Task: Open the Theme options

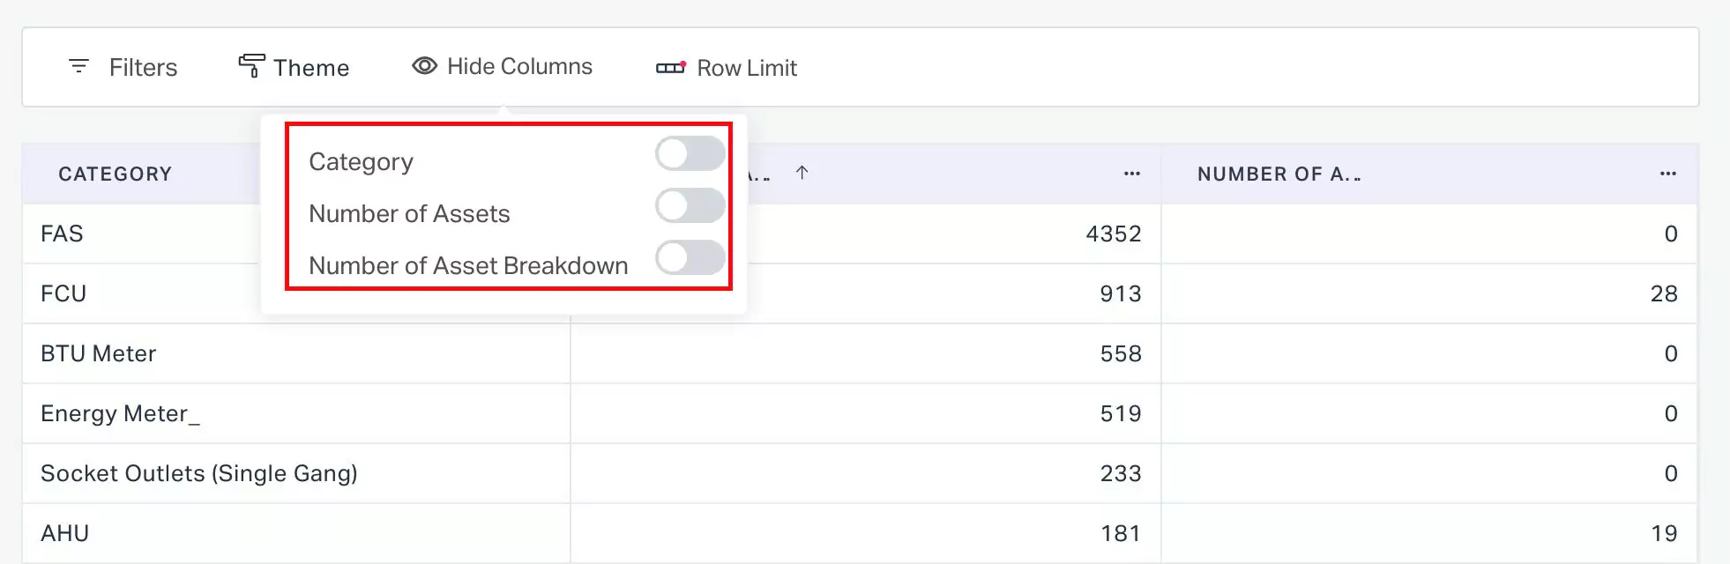Action: pyautogui.click(x=294, y=67)
